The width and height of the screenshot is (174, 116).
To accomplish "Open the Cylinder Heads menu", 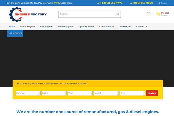I will point(86,27).
